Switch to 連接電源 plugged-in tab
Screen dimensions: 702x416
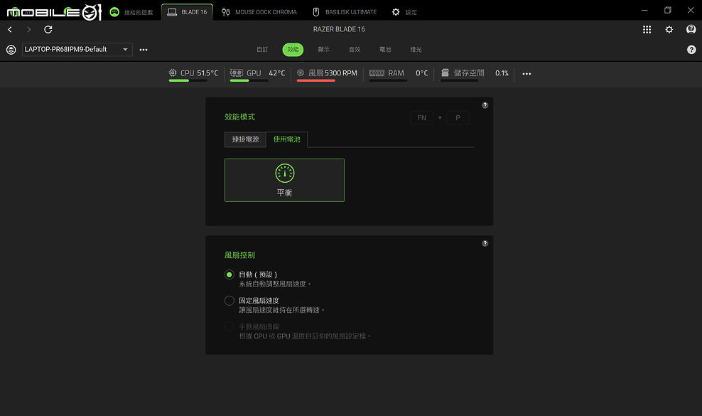coord(245,139)
